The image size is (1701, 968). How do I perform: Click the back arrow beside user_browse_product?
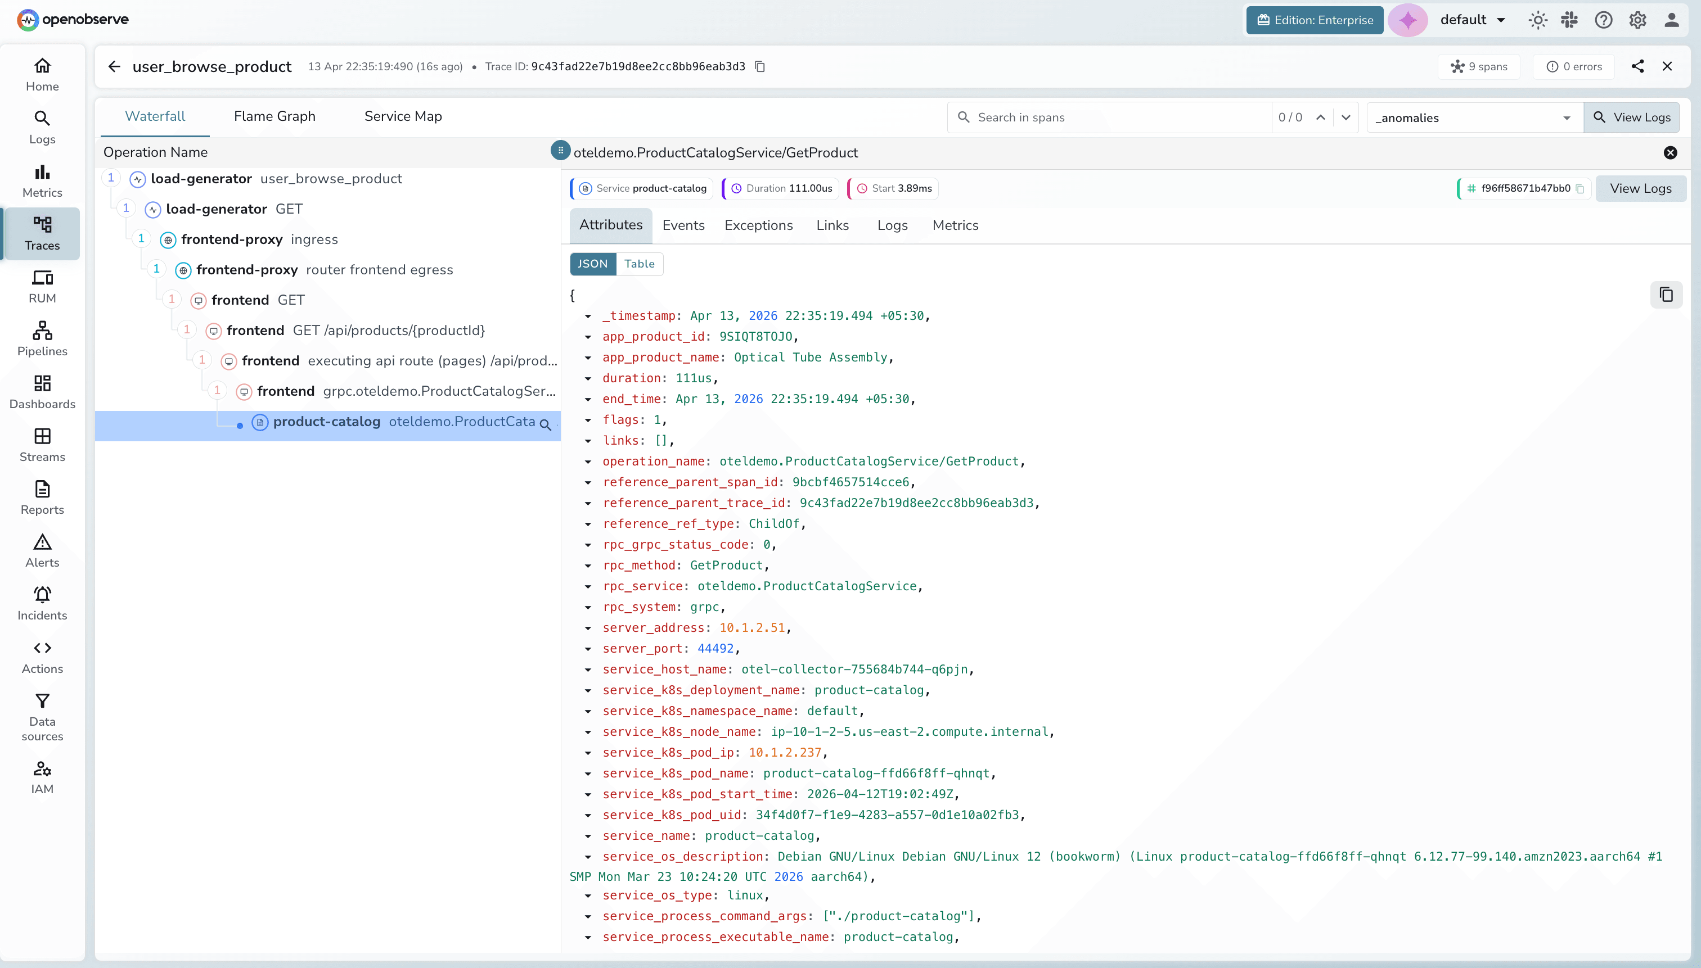point(114,66)
